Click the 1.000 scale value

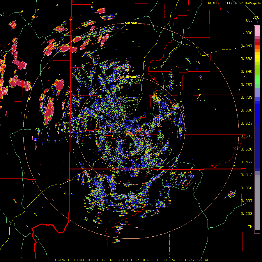tap(247, 33)
